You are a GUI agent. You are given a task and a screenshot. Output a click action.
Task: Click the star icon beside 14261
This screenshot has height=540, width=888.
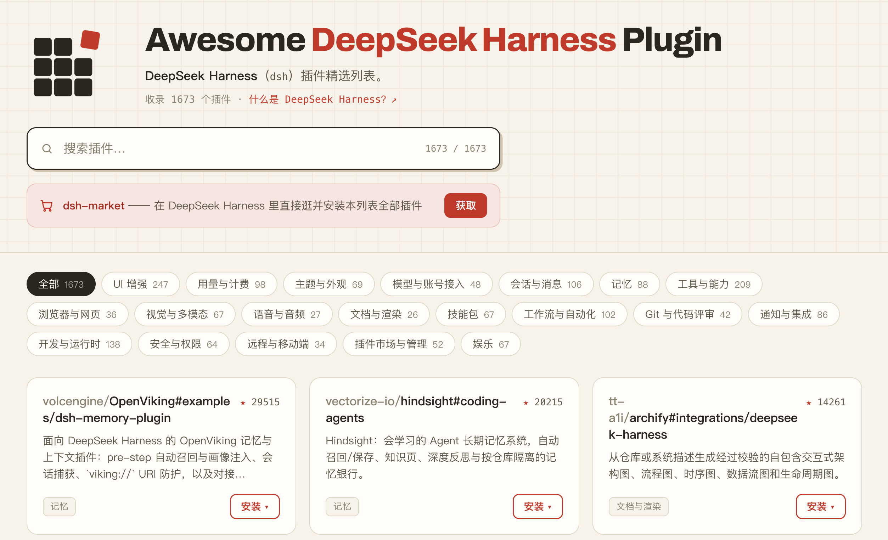point(809,403)
